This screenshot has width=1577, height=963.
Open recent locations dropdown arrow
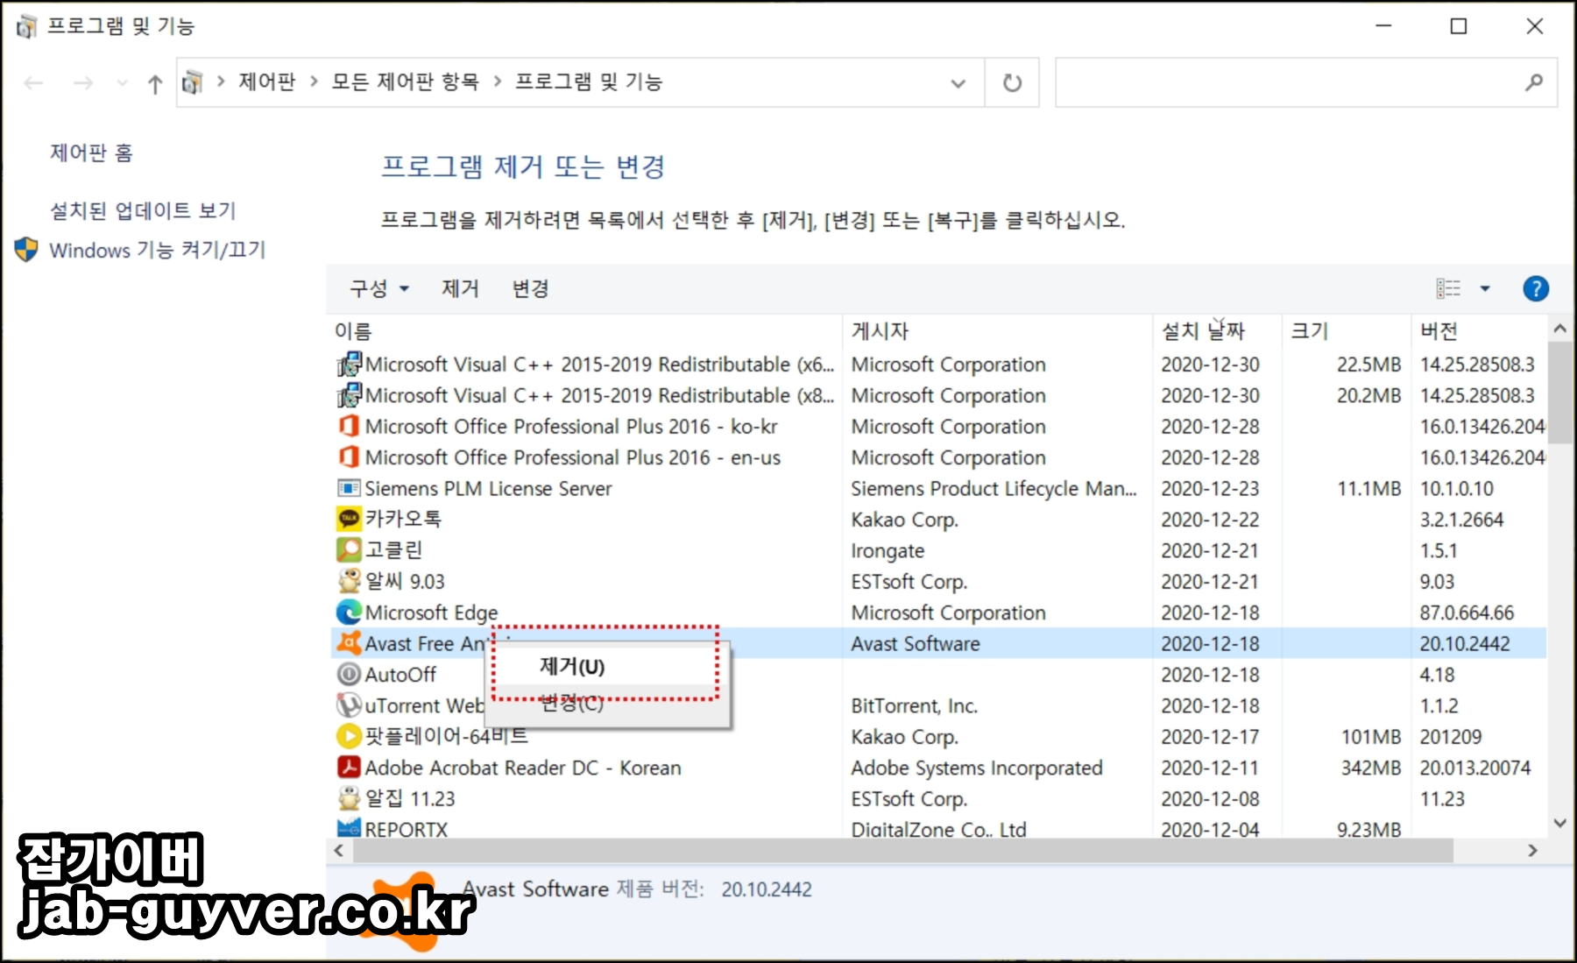[x=122, y=83]
